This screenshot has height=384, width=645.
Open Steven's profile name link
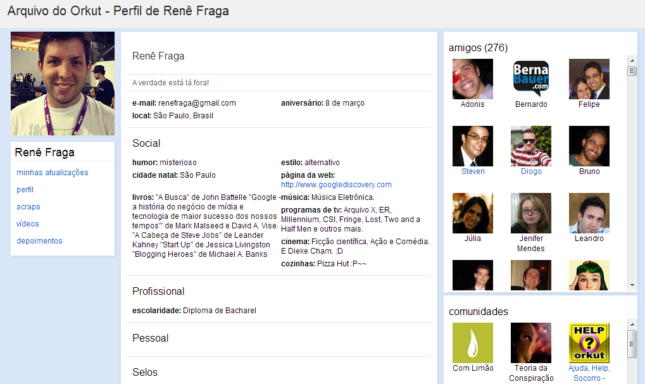click(473, 171)
